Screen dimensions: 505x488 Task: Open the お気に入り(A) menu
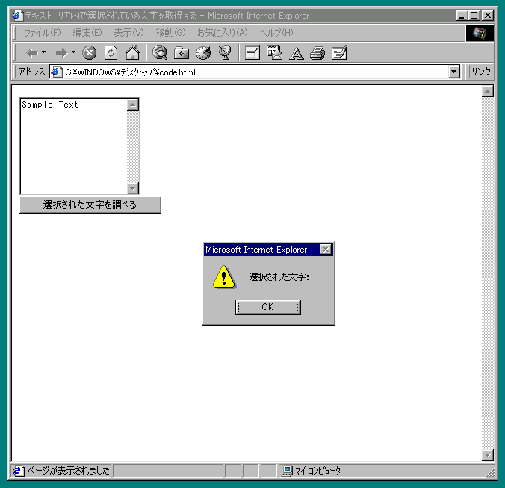(223, 33)
